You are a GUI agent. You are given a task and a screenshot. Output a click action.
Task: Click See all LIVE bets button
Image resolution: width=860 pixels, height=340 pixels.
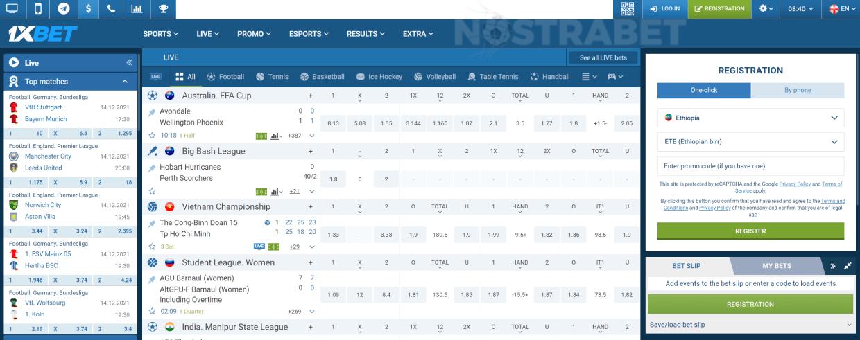pos(603,57)
